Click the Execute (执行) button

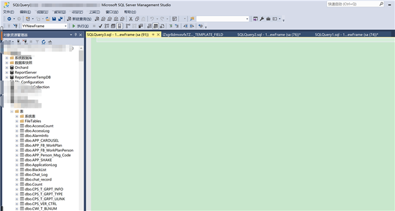pos(80,26)
